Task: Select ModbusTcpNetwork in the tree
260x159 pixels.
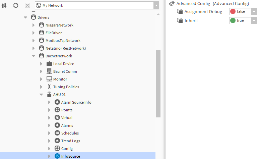Action: click(63, 41)
